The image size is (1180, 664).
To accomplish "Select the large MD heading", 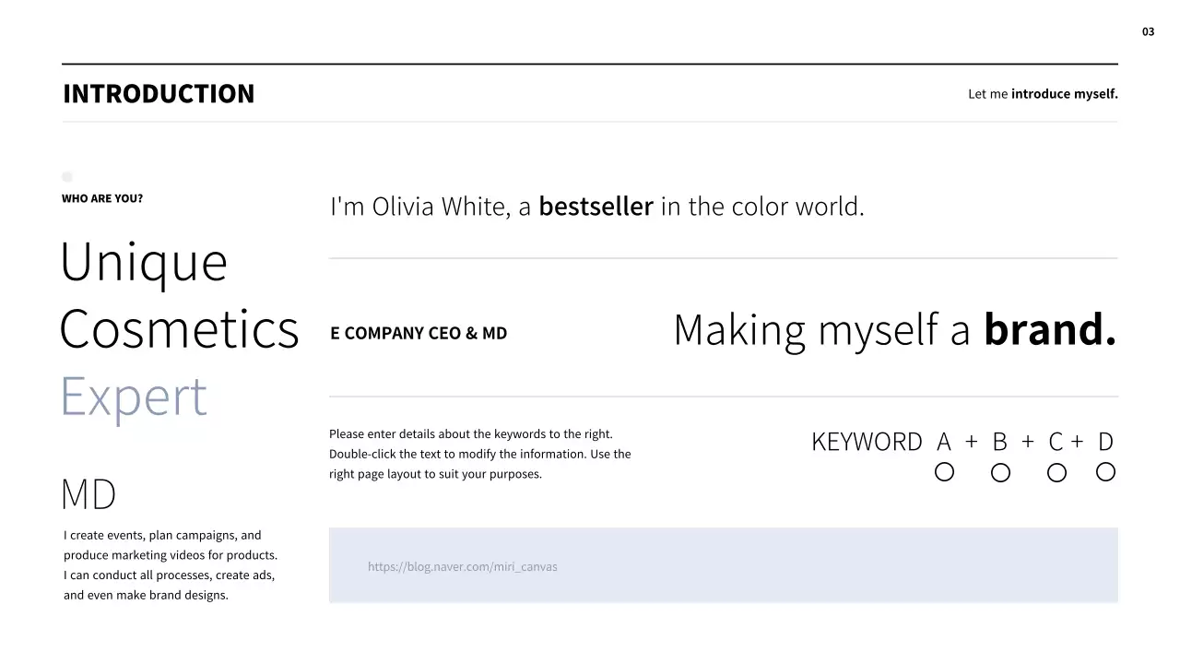I will pos(88,494).
